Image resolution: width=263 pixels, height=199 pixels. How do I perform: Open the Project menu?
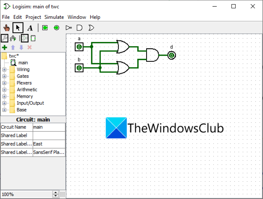coord(33,17)
